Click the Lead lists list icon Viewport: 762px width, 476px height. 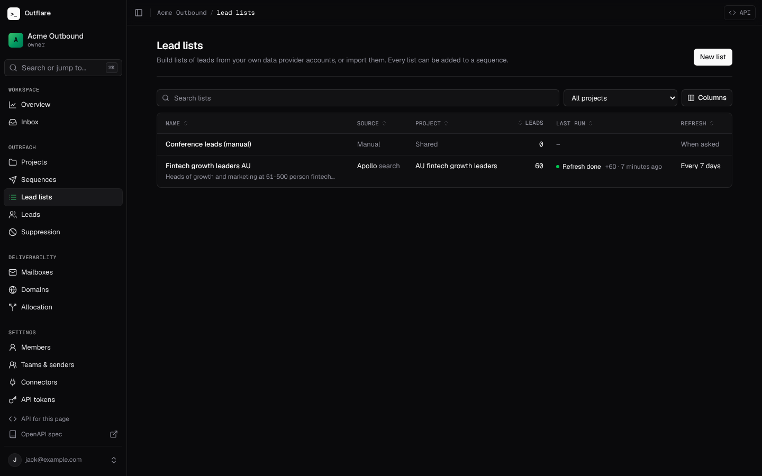click(x=13, y=197)
